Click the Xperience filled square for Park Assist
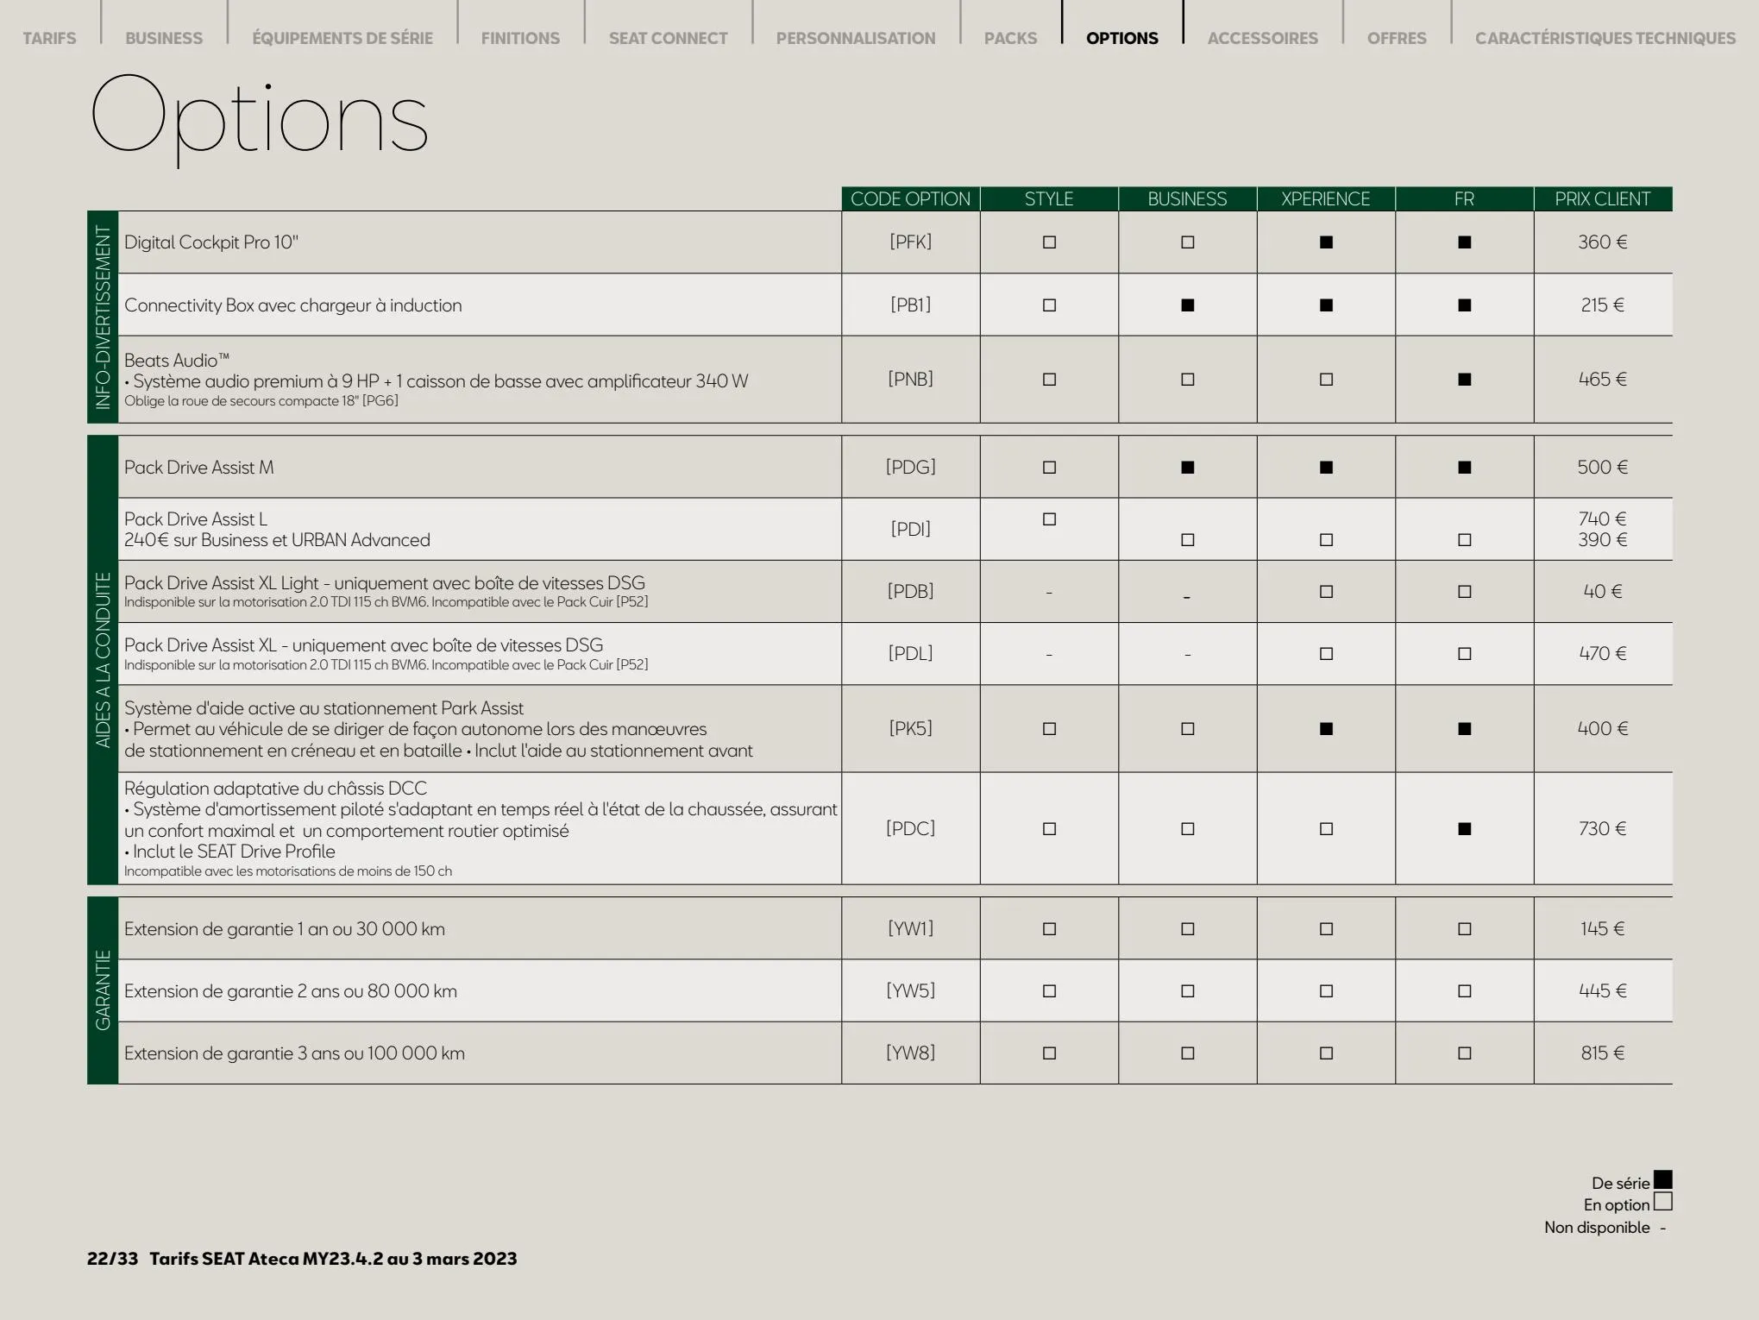The height and width of the screenshot is (1320, 1759). [1326, 729]
